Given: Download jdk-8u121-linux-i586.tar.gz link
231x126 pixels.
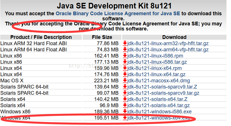Looking at the screenshot, I should pyautogui.click(x=157, y=62).
